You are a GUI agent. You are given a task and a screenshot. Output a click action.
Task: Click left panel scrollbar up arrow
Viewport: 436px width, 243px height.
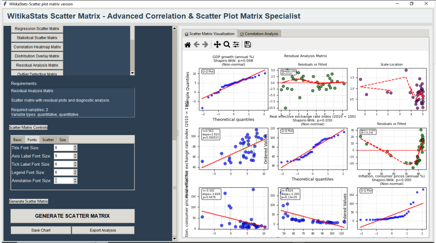pyautogui.click(x=174, y=28)
